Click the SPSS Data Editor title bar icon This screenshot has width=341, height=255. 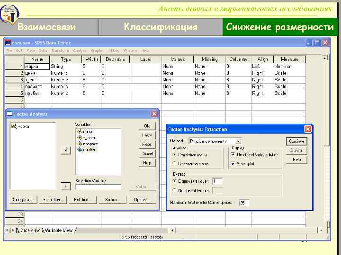tap(8, 42)
